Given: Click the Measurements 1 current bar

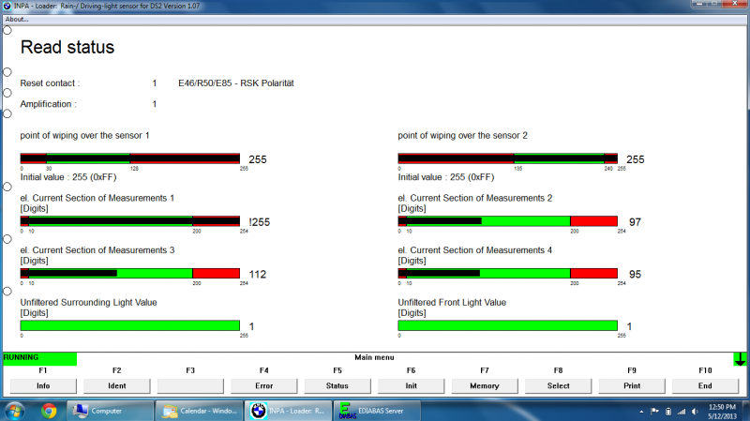Looking at the screenshot, I should tap(130, 221).
